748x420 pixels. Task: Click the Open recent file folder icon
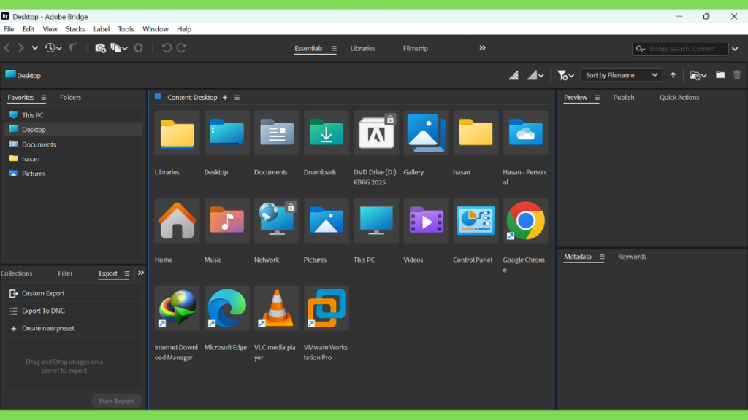[x=698, y=75]
